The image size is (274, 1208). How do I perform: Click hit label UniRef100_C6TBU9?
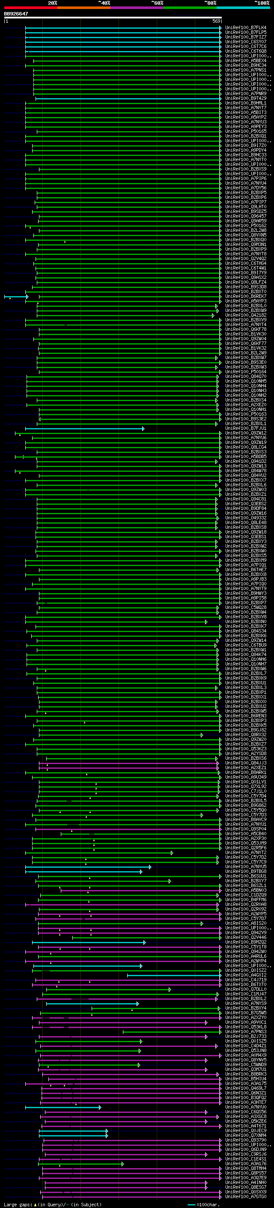pos(246,646)
